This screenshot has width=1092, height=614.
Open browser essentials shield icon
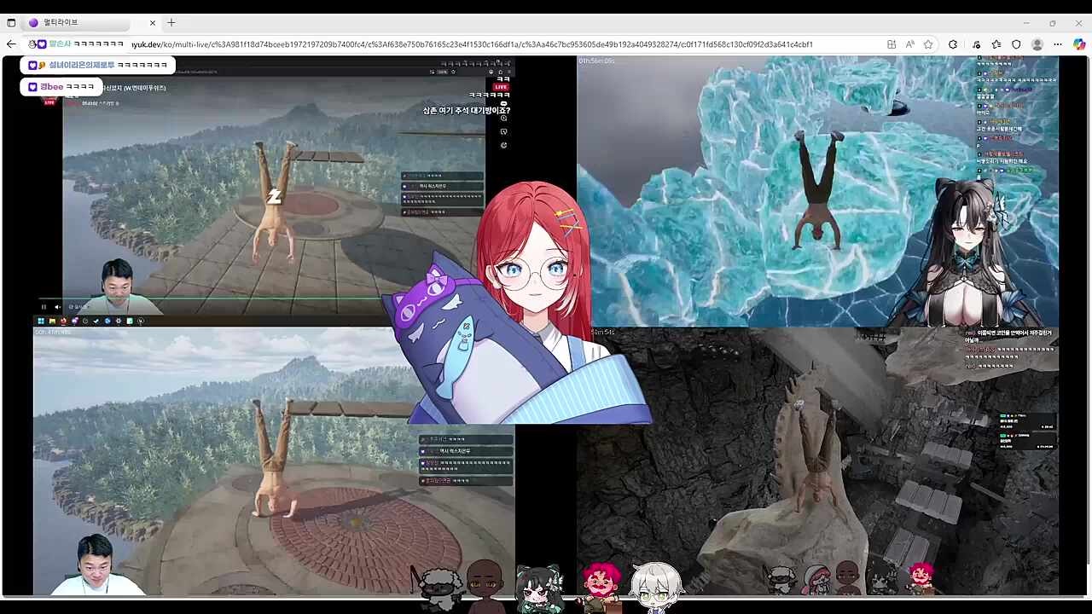click(1016, 44)
